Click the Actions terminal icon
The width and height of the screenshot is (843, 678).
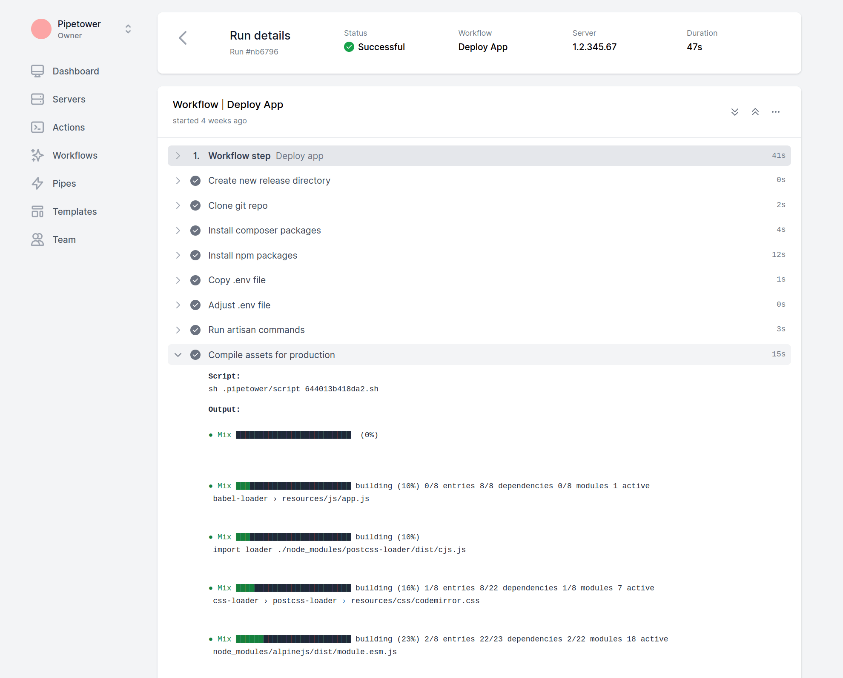[37, 127]
